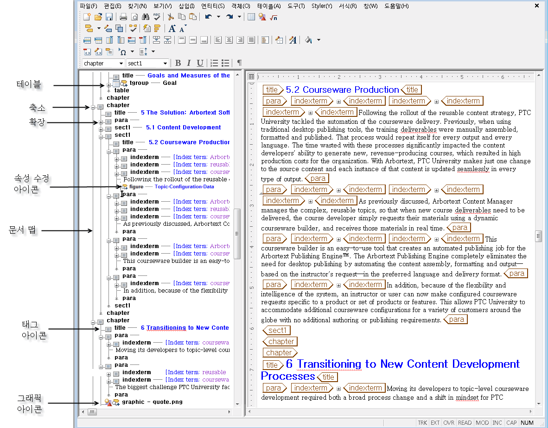This screenshot has width=548, height=428.
Task: Click the New document icon
Action: pos(87,17)
